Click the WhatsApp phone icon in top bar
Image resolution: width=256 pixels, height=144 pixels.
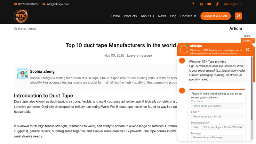[15, 4]
